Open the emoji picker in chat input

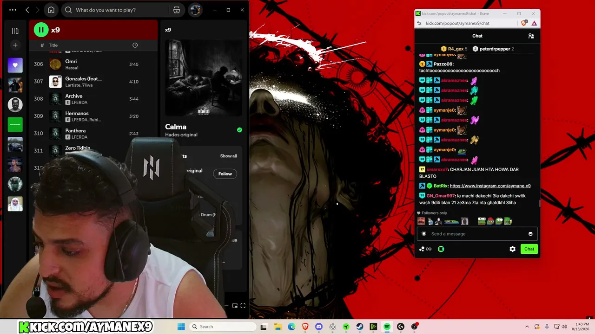530,234
